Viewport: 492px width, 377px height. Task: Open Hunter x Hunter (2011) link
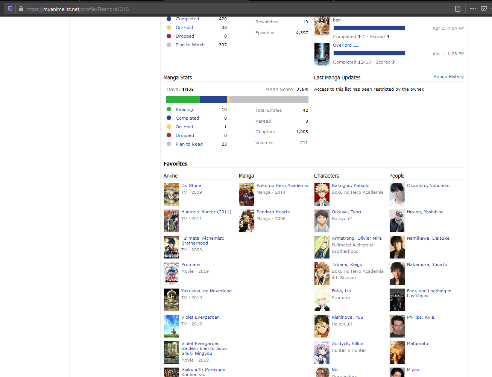click(206, 212)
